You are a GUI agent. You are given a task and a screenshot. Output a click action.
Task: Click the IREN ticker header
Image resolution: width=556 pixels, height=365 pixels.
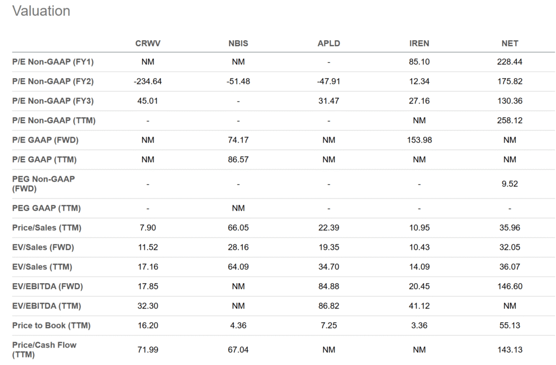click(x=419, y=43)
